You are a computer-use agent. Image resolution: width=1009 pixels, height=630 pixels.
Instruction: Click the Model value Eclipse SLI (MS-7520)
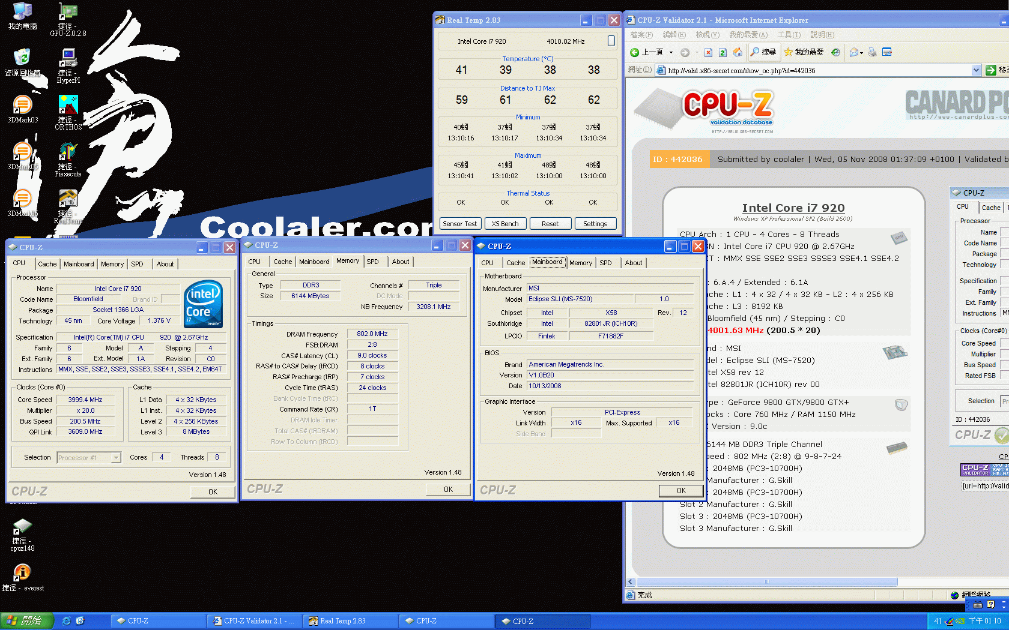[x=580, y=299]
